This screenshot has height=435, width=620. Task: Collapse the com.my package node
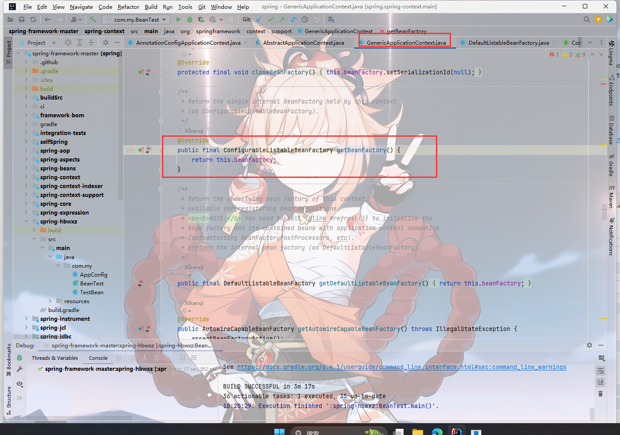point(58,266)
